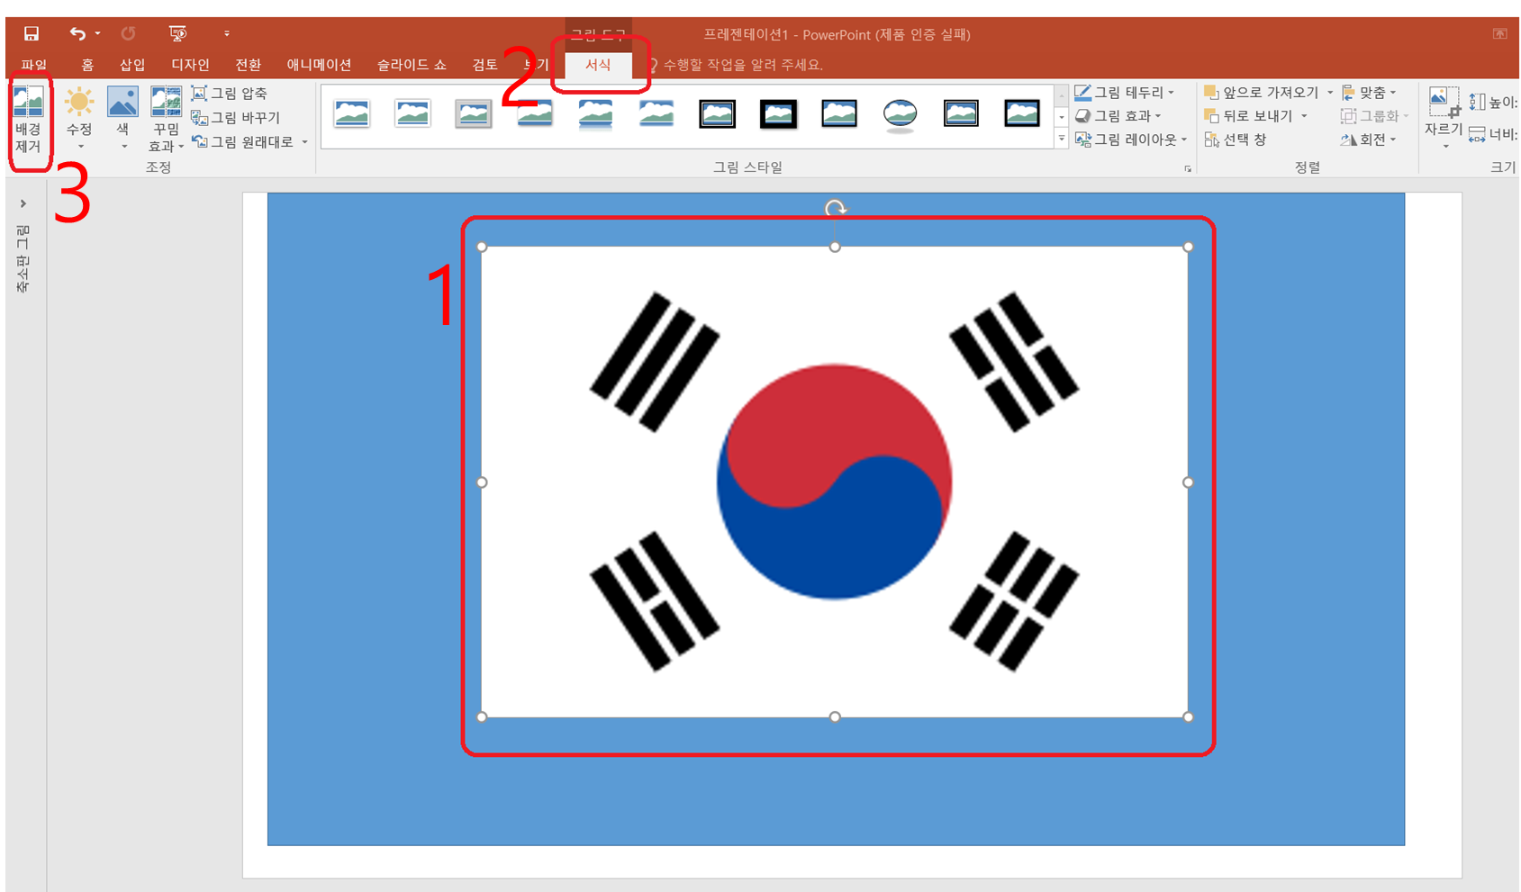Open undo history dropdown arrow
This screenshot has height=892, width=1521.
tap(97, 34)
